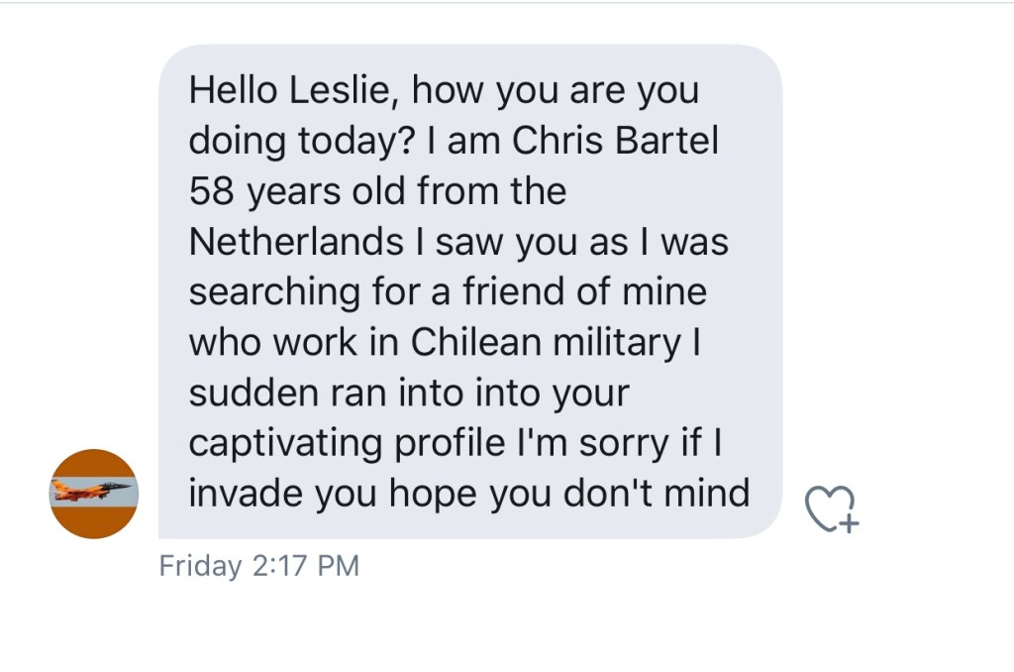
Task: Click the name "Chris Bartel" in the message
Action: (x=615, y=141)
